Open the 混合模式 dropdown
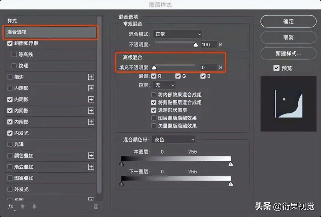Screen dimensions: 321x217 click(x=178, y=34)
